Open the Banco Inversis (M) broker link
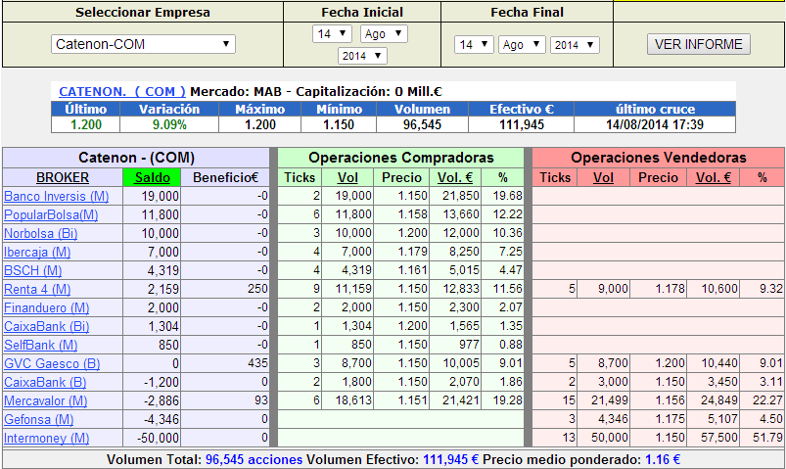 (x=56, y=197)
